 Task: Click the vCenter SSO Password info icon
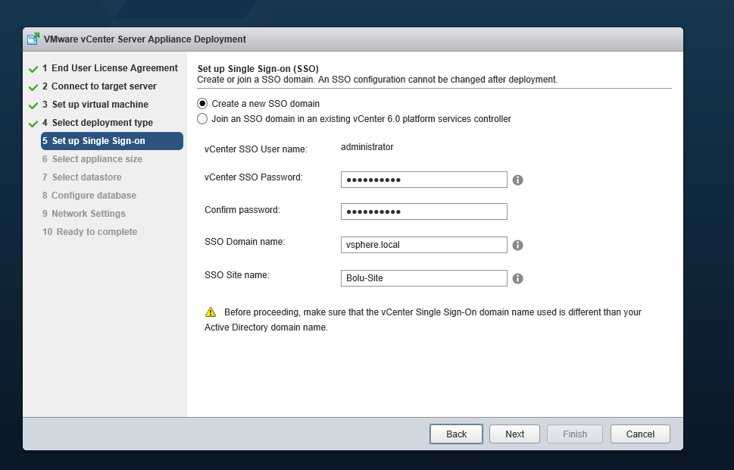[517, 180]
